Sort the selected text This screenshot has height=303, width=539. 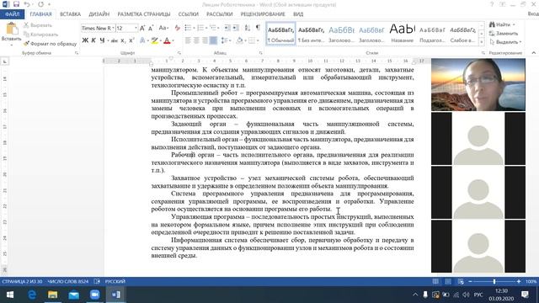(x=248, y=28)
